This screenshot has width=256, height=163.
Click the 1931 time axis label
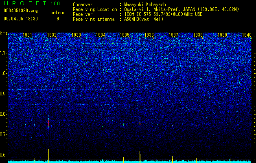point(27,35)
